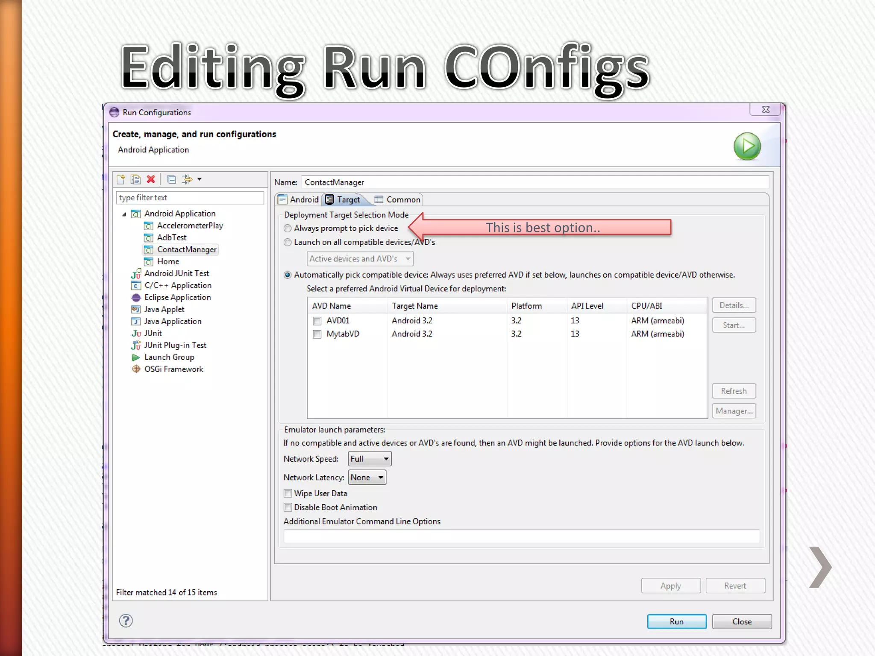This screenshot has width=875, height=656.
Task: Switch to the Common tab
Action: 398,199
